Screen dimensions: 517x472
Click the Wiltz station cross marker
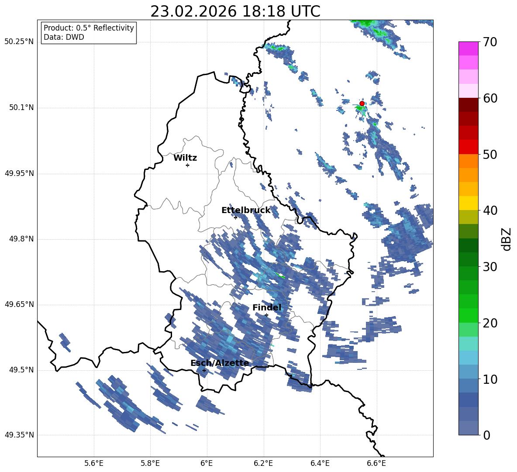point(187,165)
